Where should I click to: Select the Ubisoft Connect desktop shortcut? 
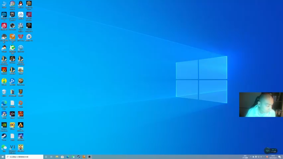[12, 5]
